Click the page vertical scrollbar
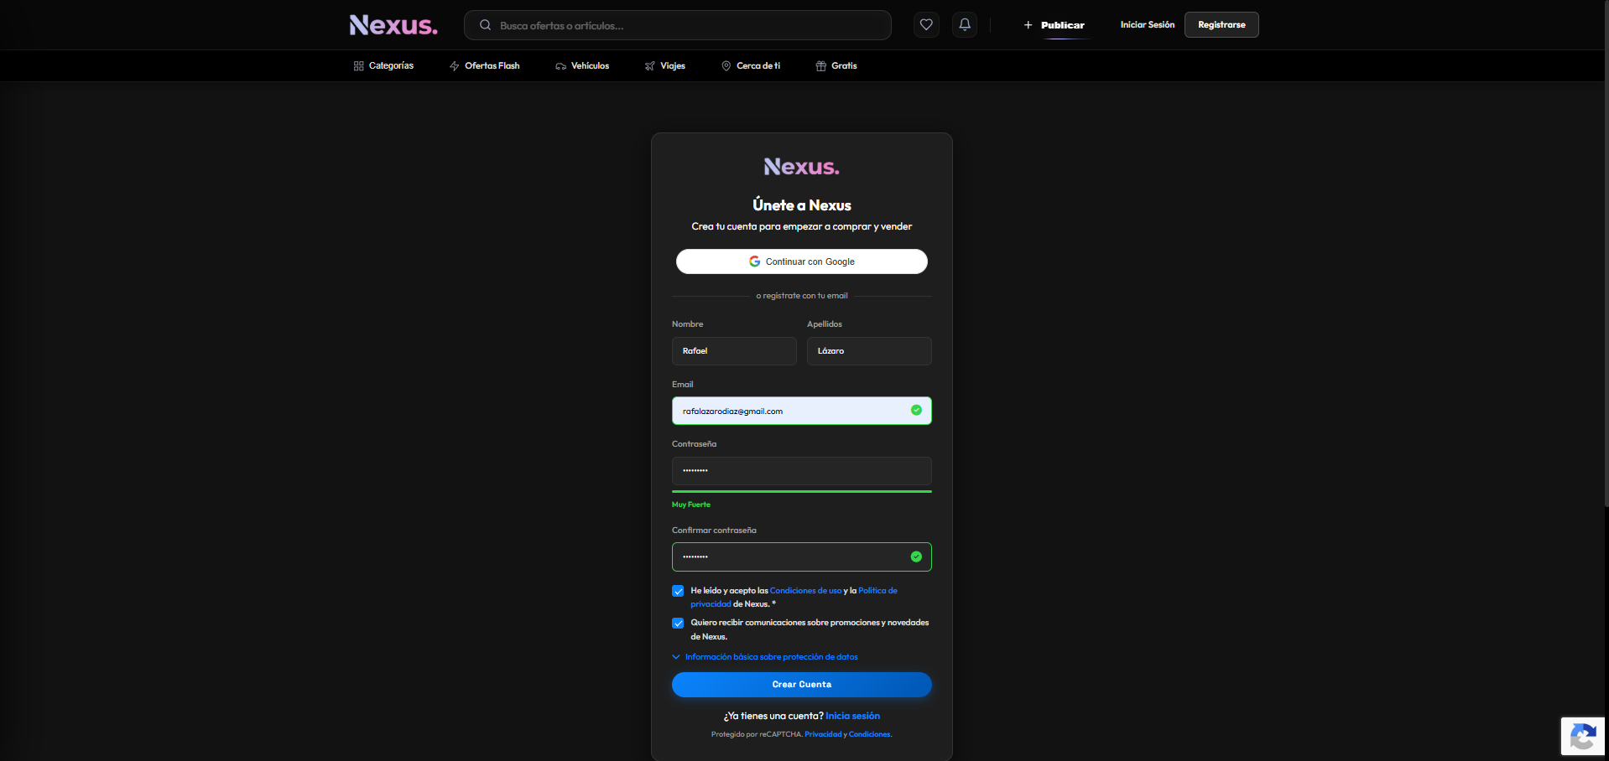Screen dimensions: 1609x761 tap(1605, 253)
